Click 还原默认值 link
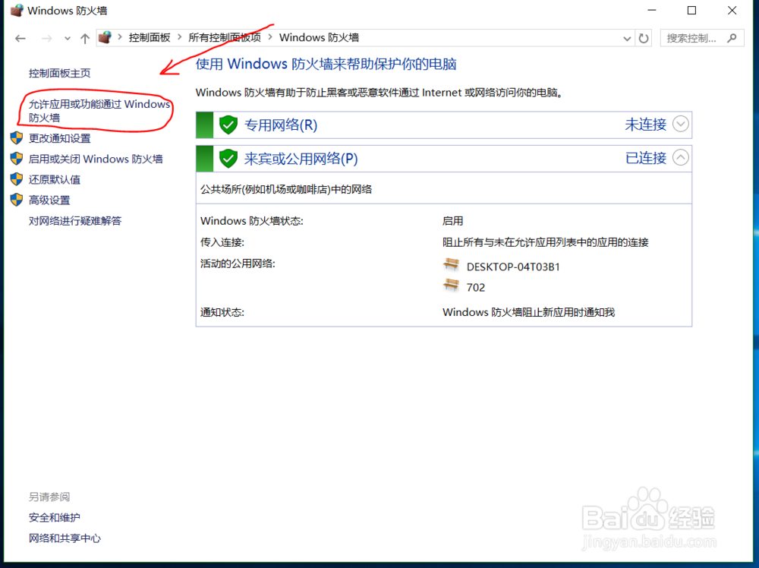Screen dimensions: 759x568 54,180
